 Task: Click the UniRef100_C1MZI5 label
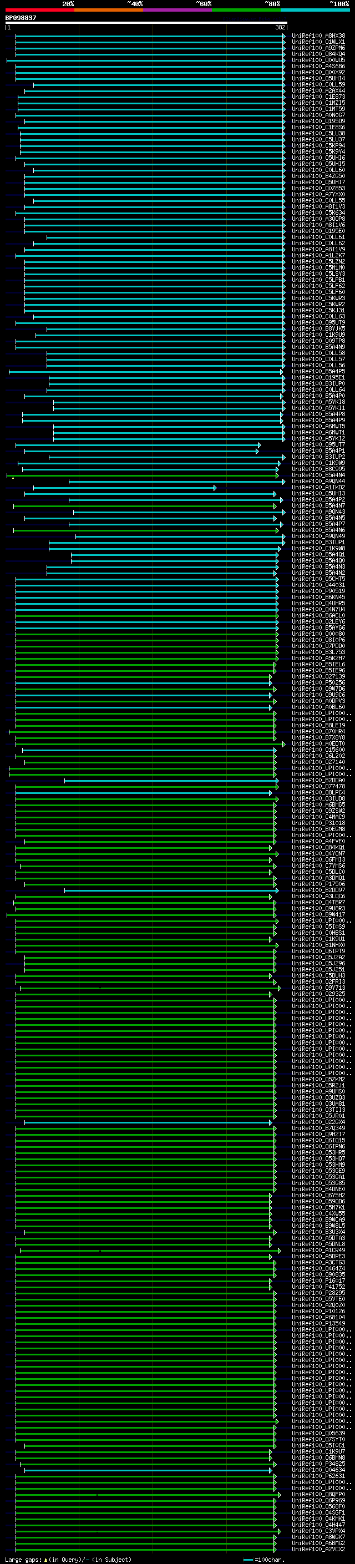pos(318,103)
